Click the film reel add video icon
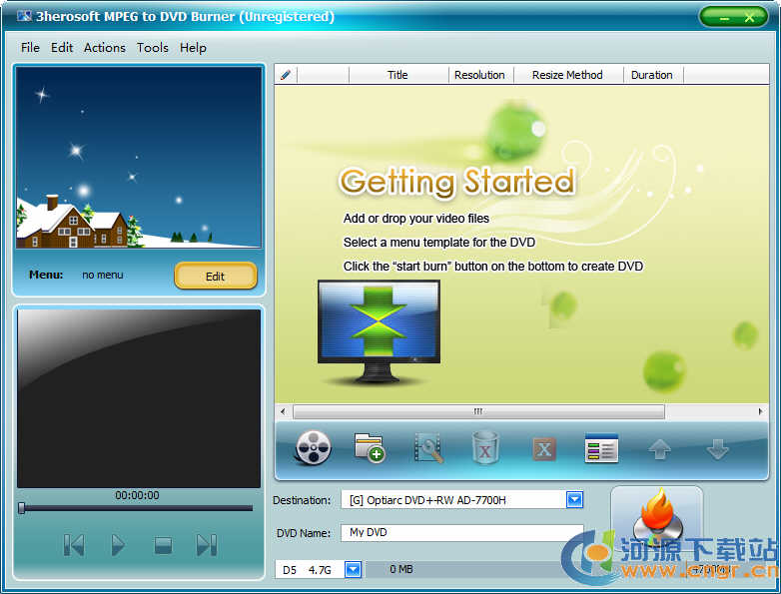This screenshot has width=781, height=594. [x=313, y=449]
